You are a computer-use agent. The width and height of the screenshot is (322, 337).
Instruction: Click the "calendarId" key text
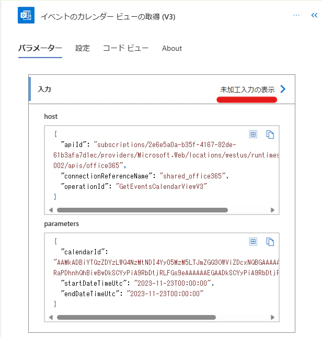pyautogui.click(x=84, y=252)
